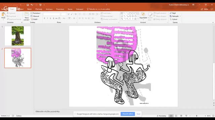Collapse the ribbon with the chevron
The image size is (215, 120).
213,22
